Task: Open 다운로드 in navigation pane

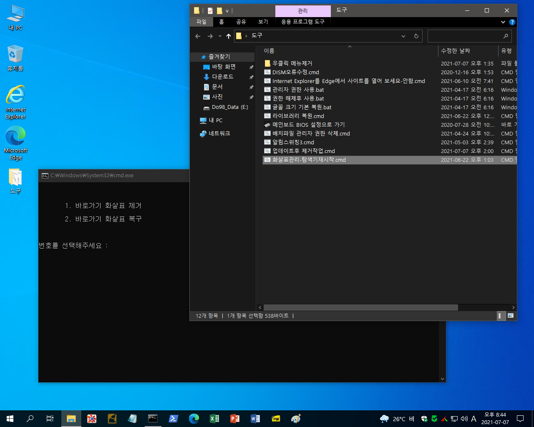Action: (x=223, y=77)
